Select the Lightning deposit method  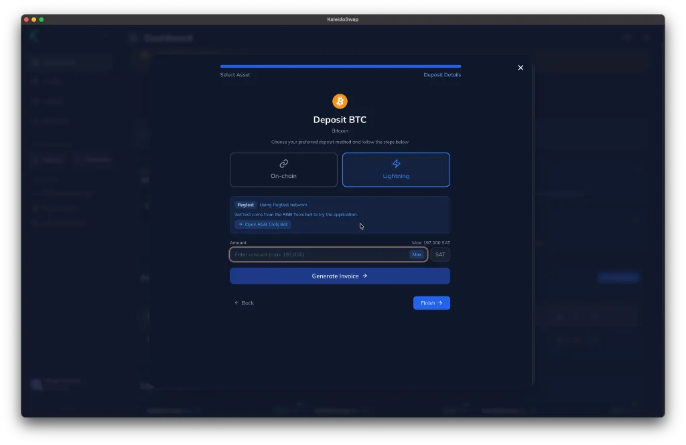coord(396,169)
